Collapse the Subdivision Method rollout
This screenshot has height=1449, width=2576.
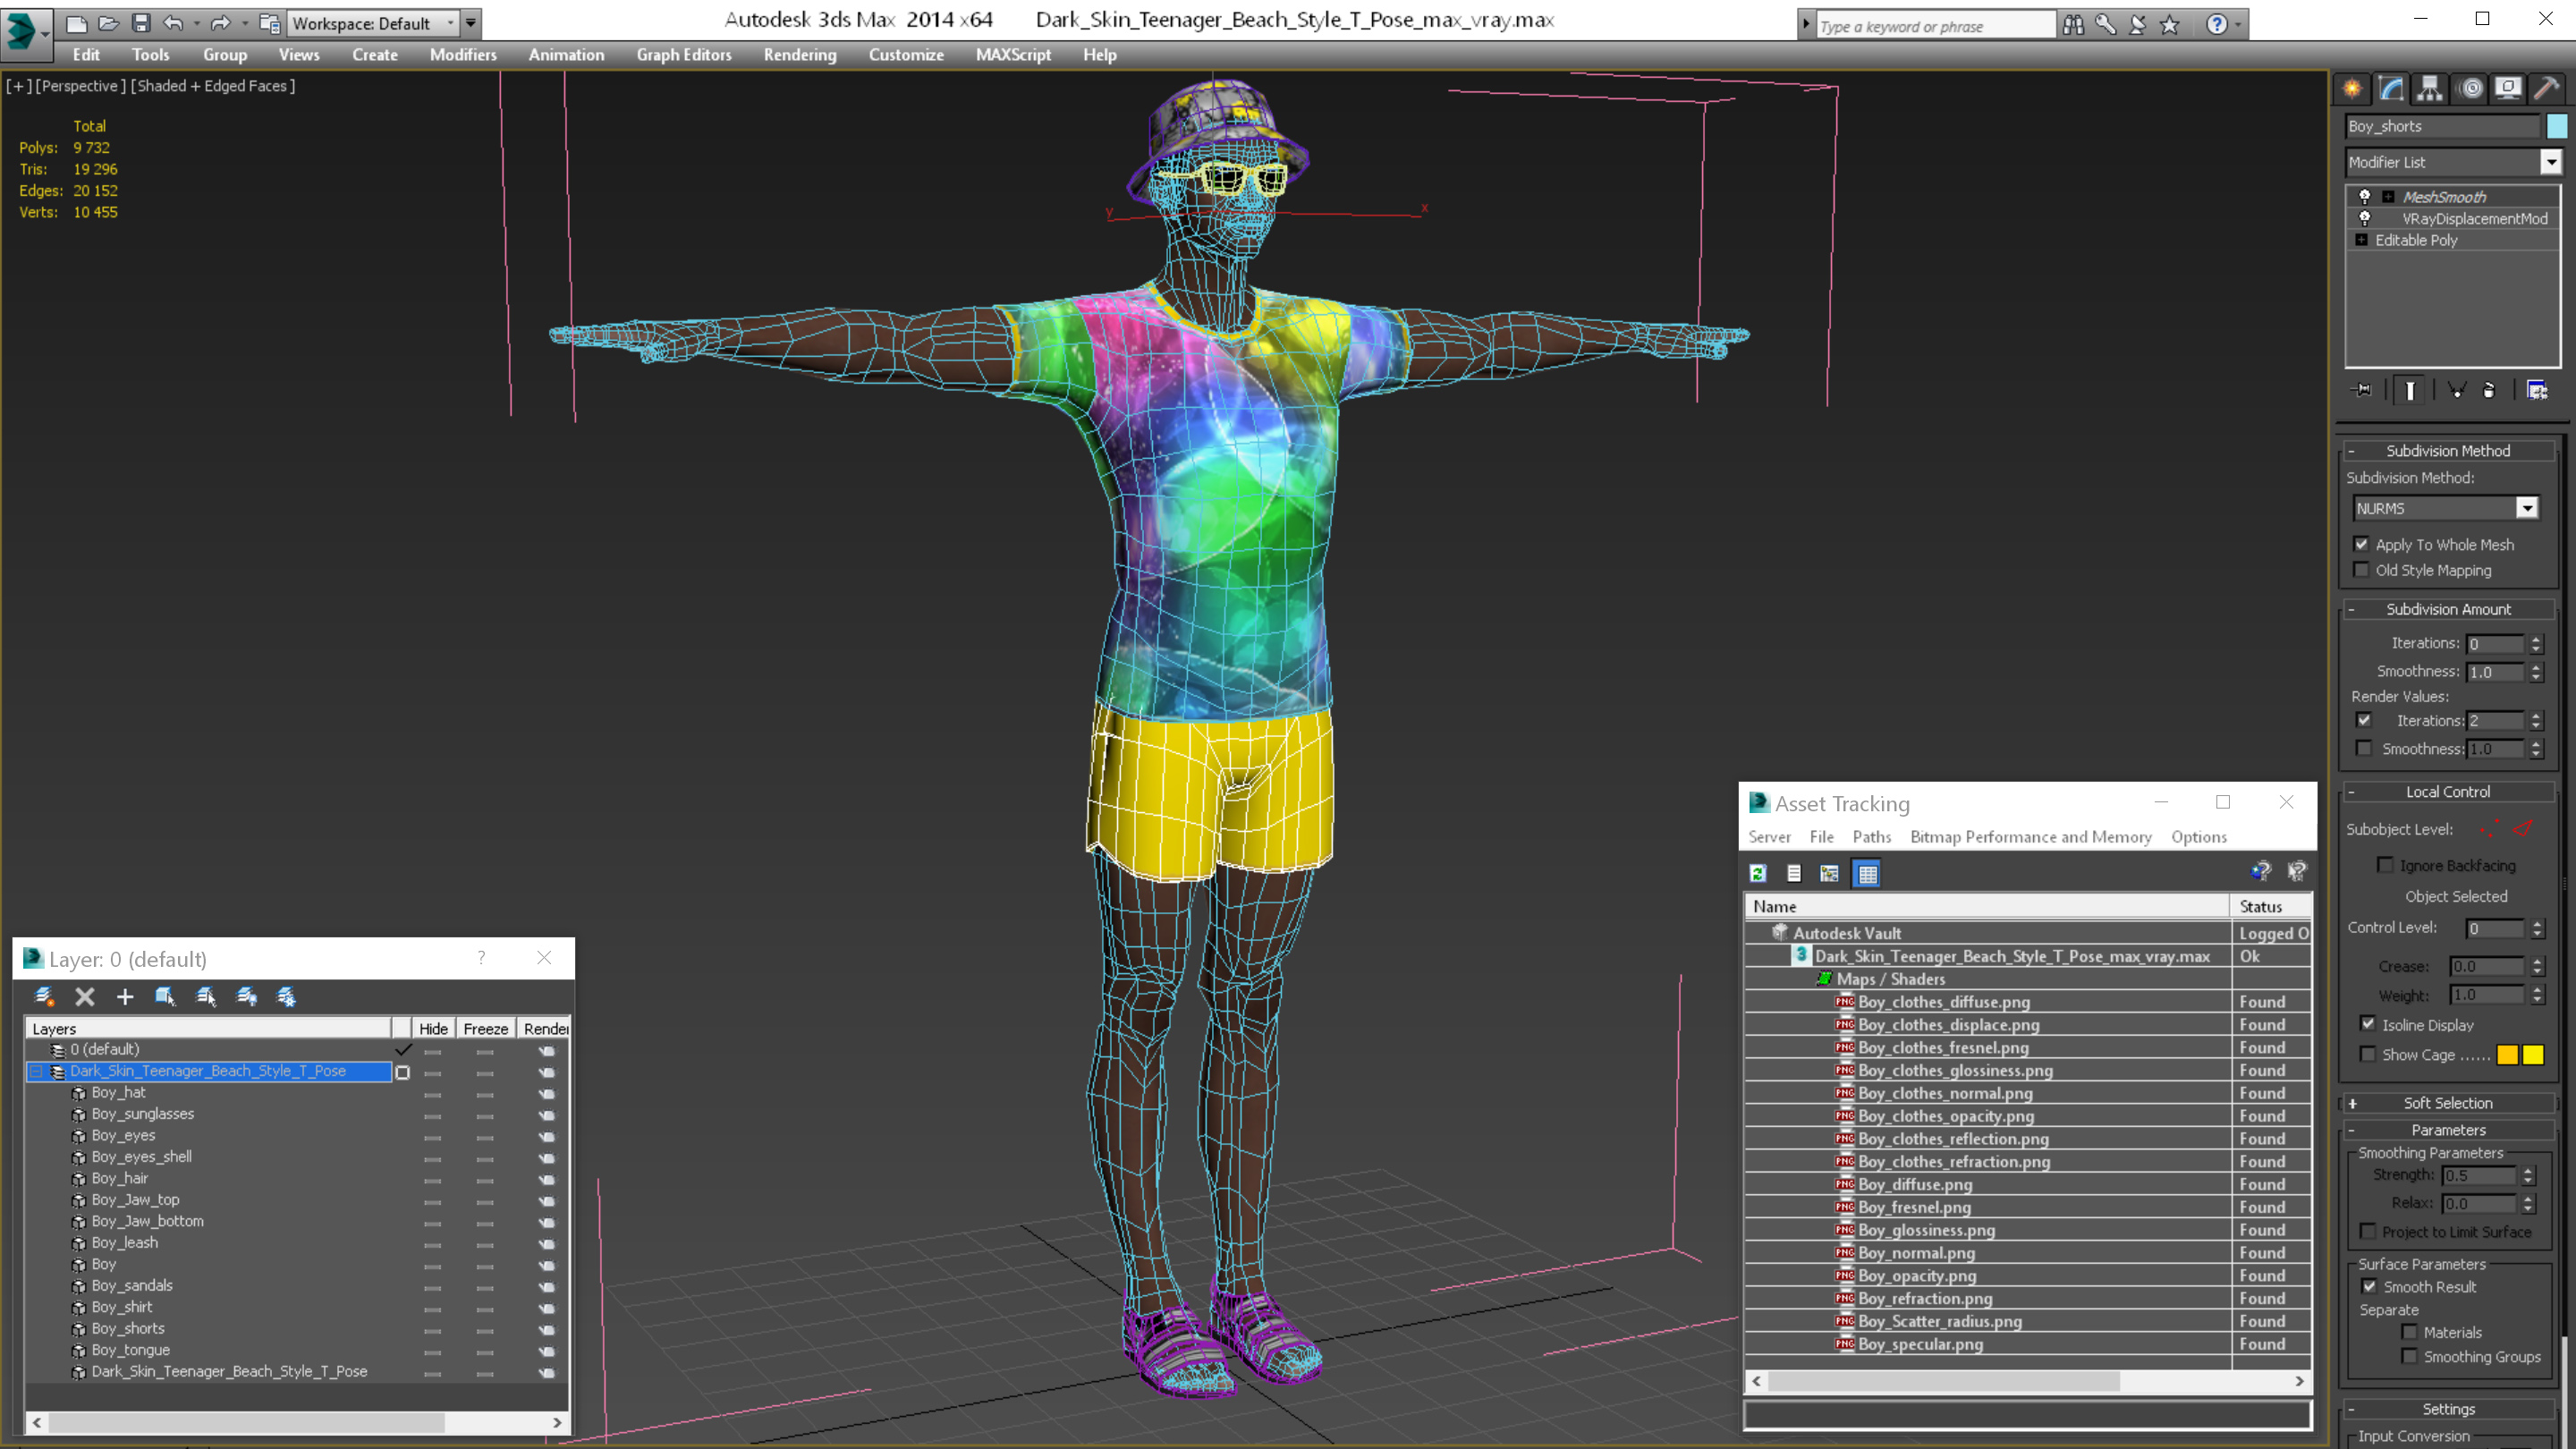2448,450
